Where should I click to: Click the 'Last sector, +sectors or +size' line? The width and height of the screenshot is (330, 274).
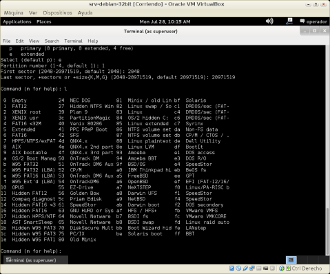[118, 77]
